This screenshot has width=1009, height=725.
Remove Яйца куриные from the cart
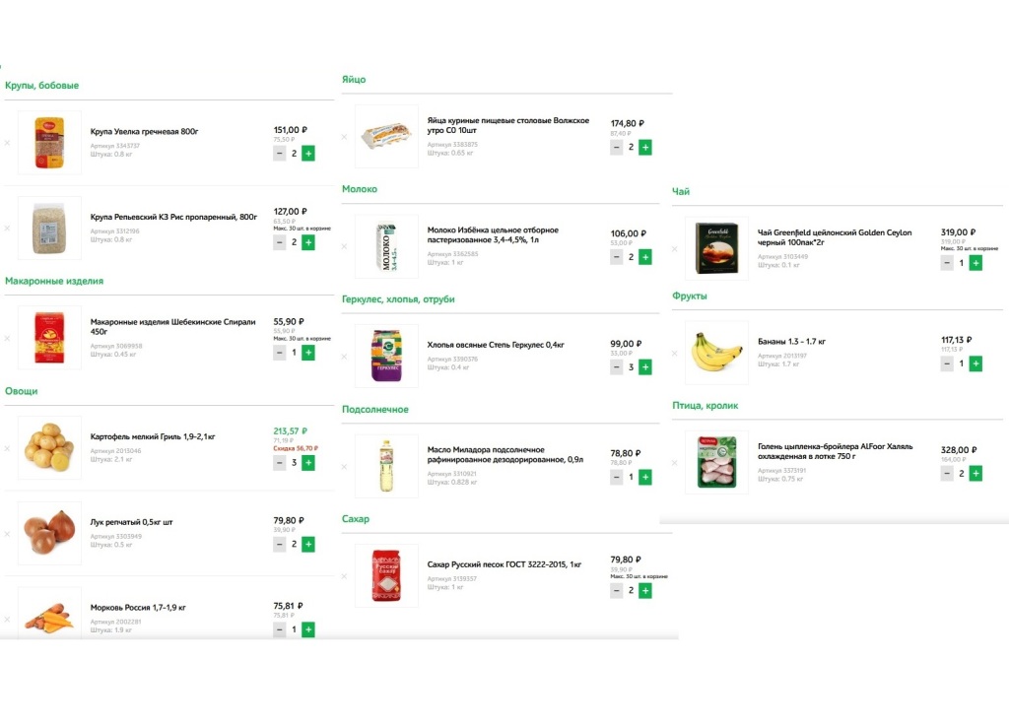point(344,137)
